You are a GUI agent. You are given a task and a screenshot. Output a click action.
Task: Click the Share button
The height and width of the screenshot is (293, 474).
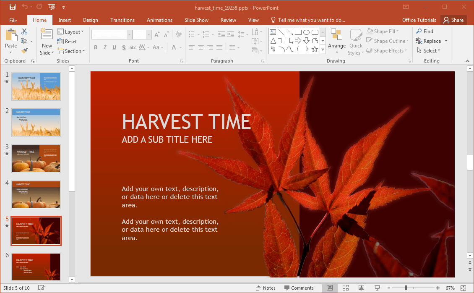pos(453,20)
